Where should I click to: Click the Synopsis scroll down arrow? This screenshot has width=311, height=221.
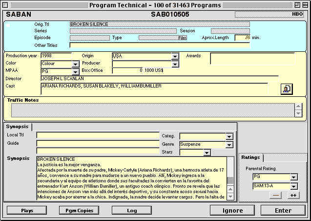coord(230,197)
